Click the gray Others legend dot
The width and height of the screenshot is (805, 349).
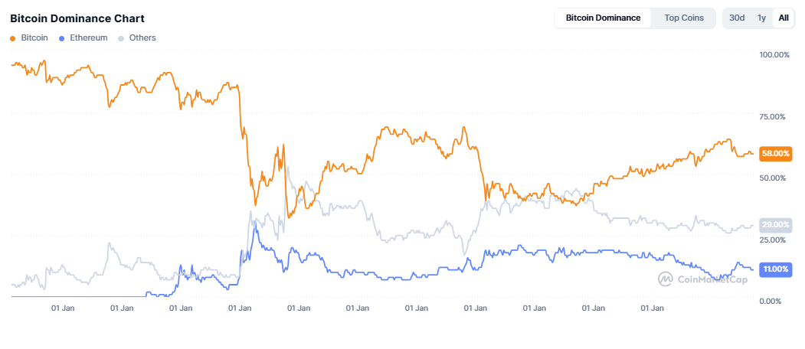[121, 38]
